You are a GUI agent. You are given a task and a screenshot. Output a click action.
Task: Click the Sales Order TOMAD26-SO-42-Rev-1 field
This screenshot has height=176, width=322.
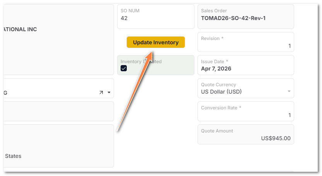246,17
